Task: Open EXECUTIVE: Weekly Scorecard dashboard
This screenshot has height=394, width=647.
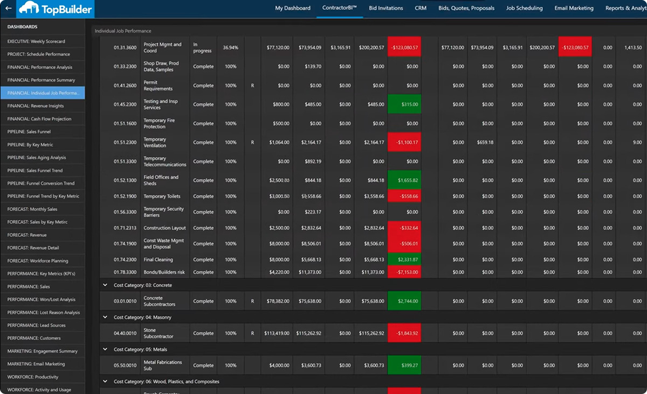Action: pyautogui.click(x=43, y=41)
